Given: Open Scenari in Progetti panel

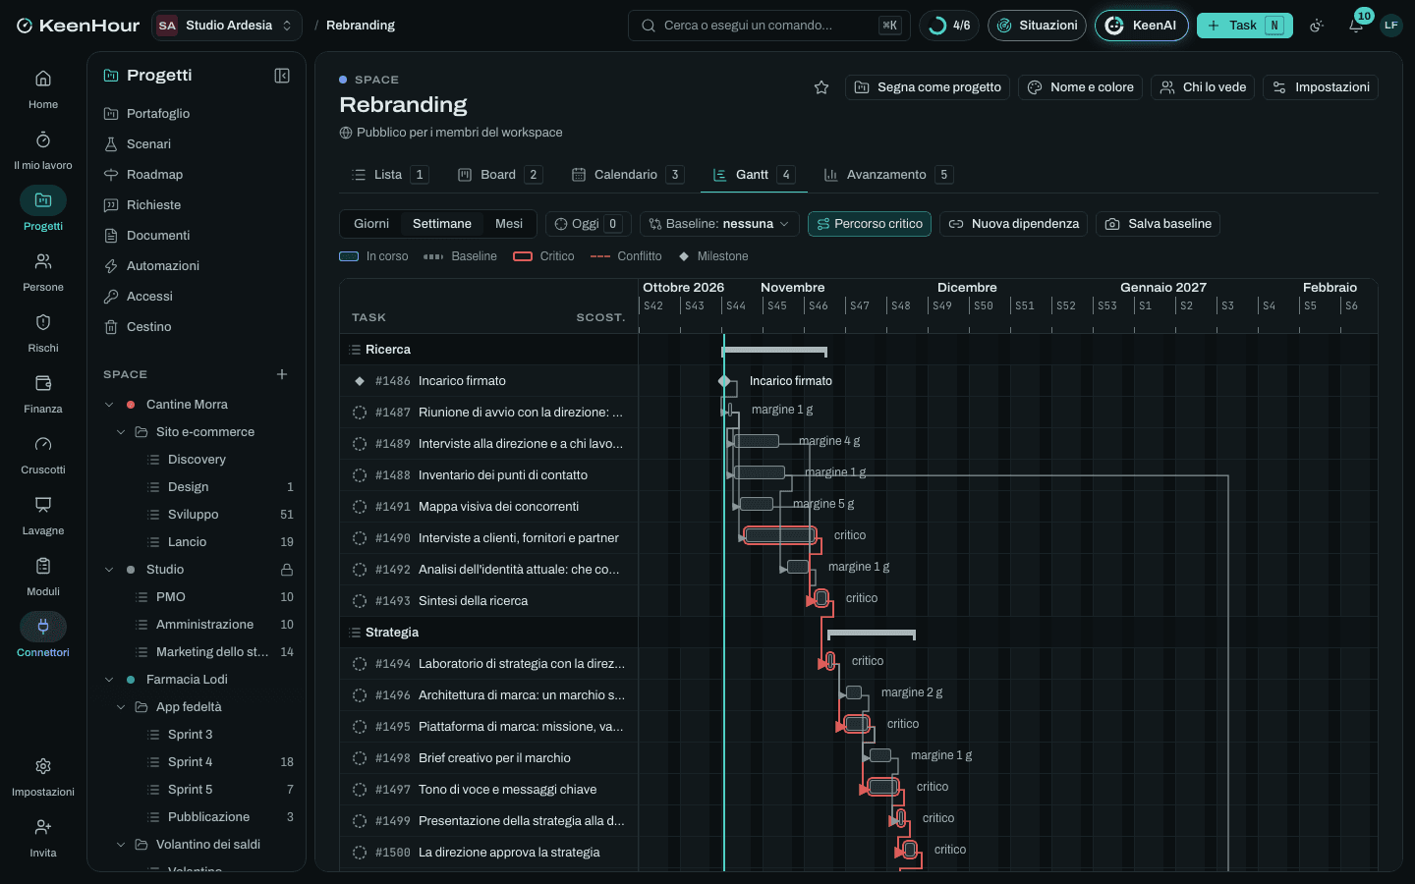Looking at the screenshot, I should [197, 144].
